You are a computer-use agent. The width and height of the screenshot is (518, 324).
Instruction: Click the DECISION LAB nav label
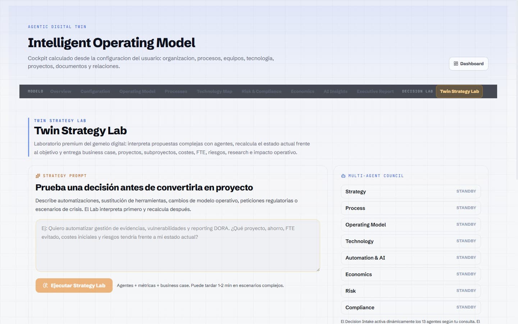417,91
